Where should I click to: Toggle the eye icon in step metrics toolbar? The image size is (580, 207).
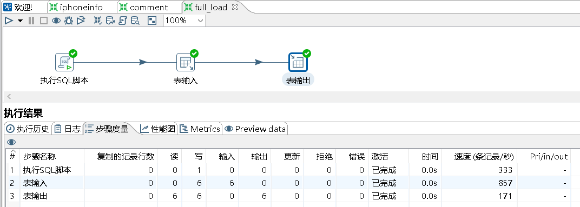tap(11, 142)
